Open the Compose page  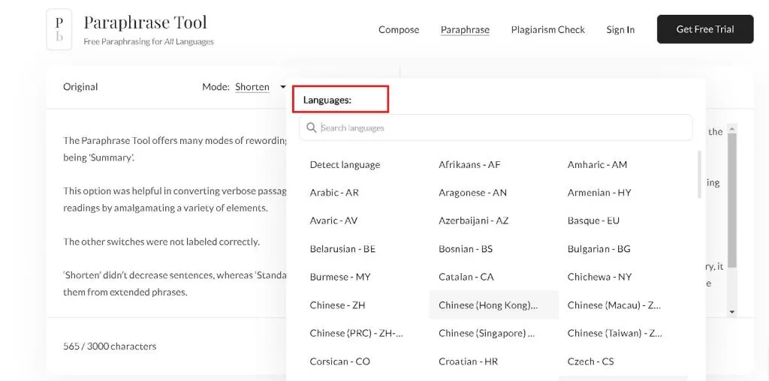tap(399, 30)
